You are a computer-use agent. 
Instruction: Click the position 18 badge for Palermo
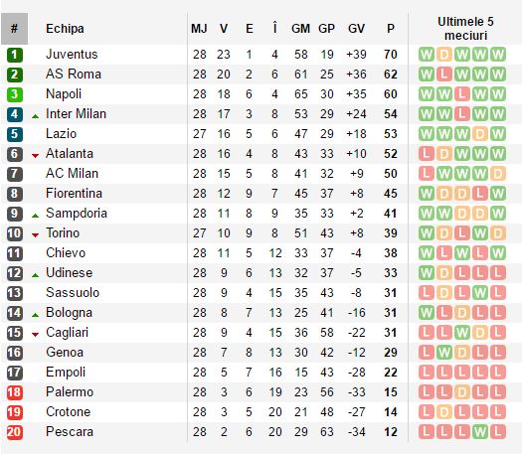point(15,392)
